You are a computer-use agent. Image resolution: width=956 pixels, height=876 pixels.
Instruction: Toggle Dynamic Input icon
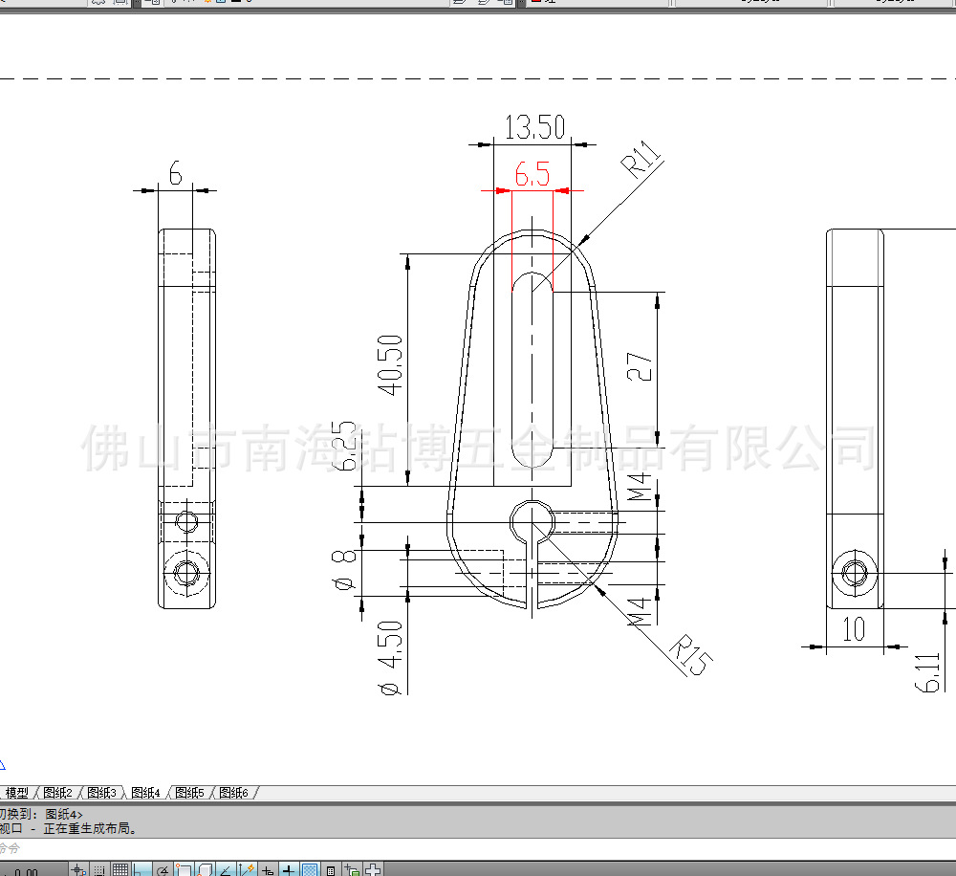point(268,870)
